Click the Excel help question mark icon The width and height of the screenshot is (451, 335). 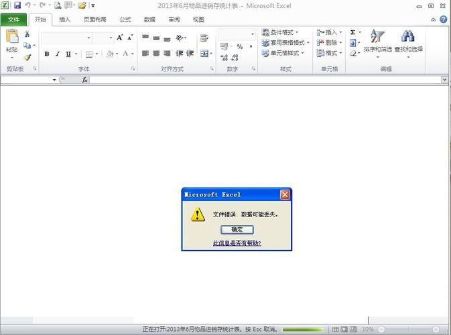[444, 19]
